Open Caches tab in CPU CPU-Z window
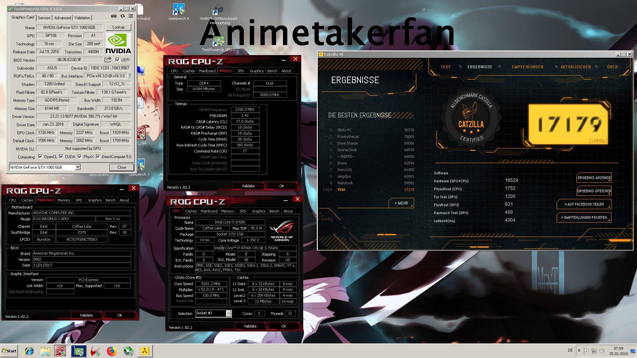The image size is (637, 358). pos(191,211)
